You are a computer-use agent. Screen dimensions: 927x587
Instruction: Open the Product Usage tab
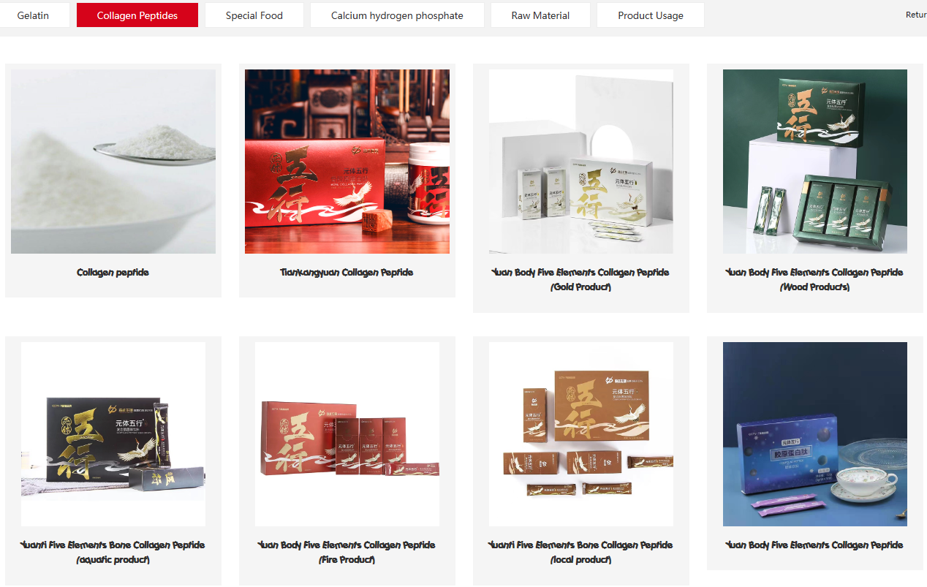click(x=651, y=15)
